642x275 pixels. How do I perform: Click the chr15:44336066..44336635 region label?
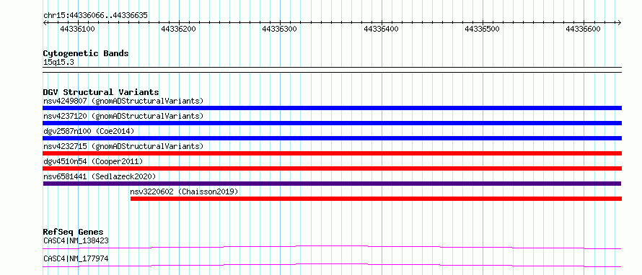pos(95,16)
